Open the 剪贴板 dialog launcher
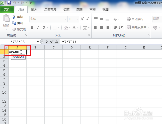 pyautogui.click(x=26, y=35)
